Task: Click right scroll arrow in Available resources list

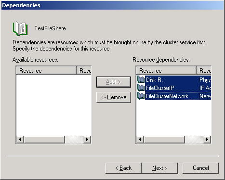Action: coord(87,139)
